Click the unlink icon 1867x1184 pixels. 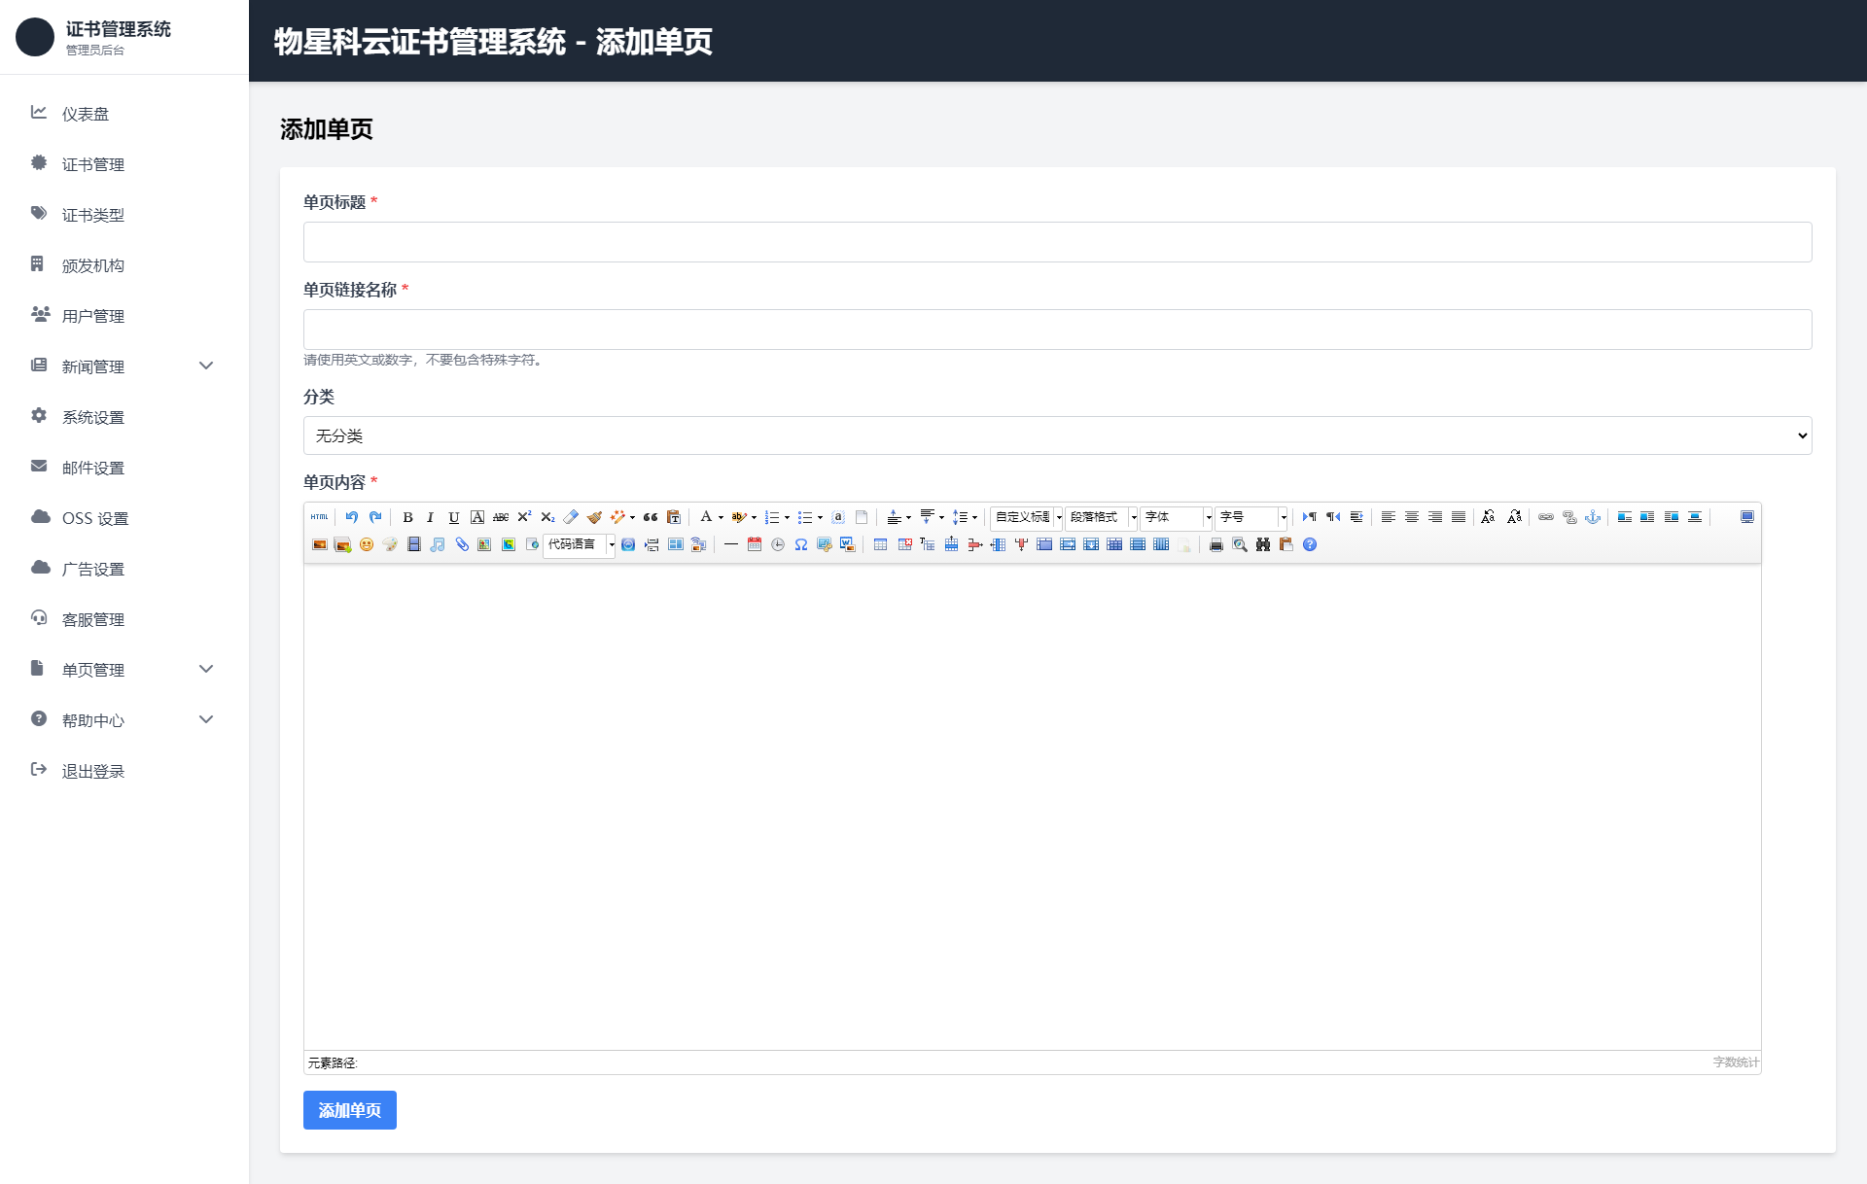click(1569, 517)
